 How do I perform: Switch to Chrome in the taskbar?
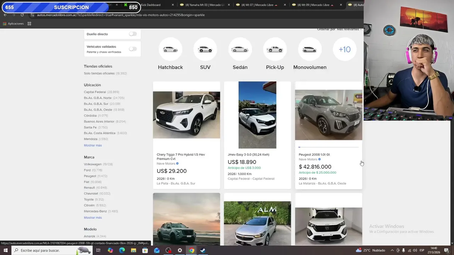pos(192,250)
